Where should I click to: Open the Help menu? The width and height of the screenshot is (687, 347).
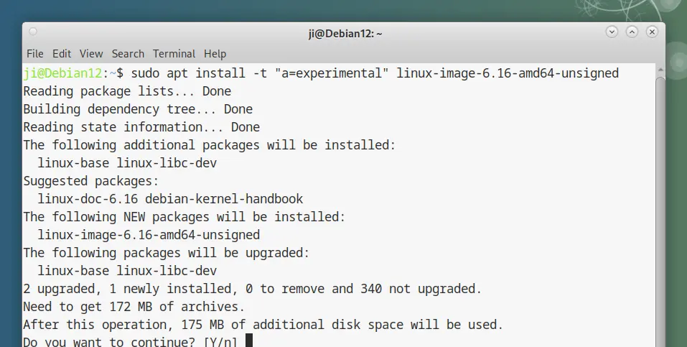pos(215,53)
